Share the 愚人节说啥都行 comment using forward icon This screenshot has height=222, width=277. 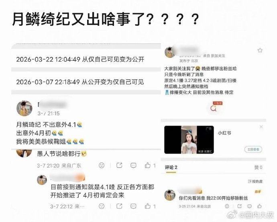119,165
